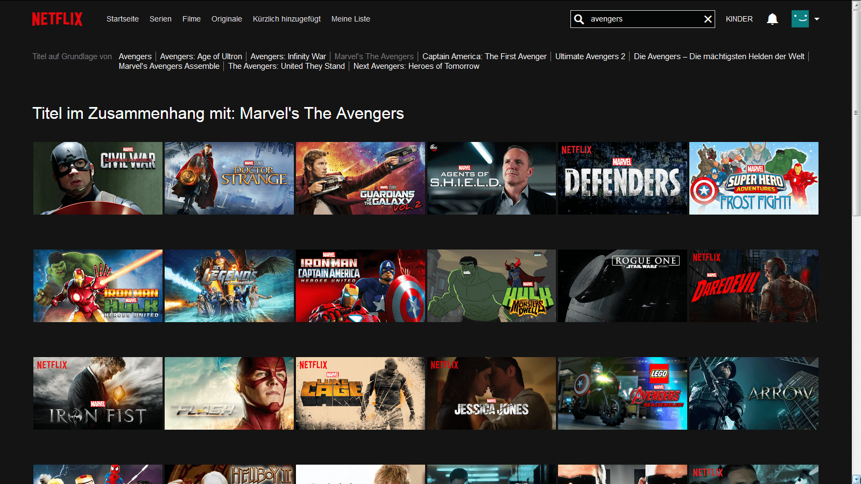Open the Filme menu item
This screenshot has height=484, width=861.
pos(192,19)
